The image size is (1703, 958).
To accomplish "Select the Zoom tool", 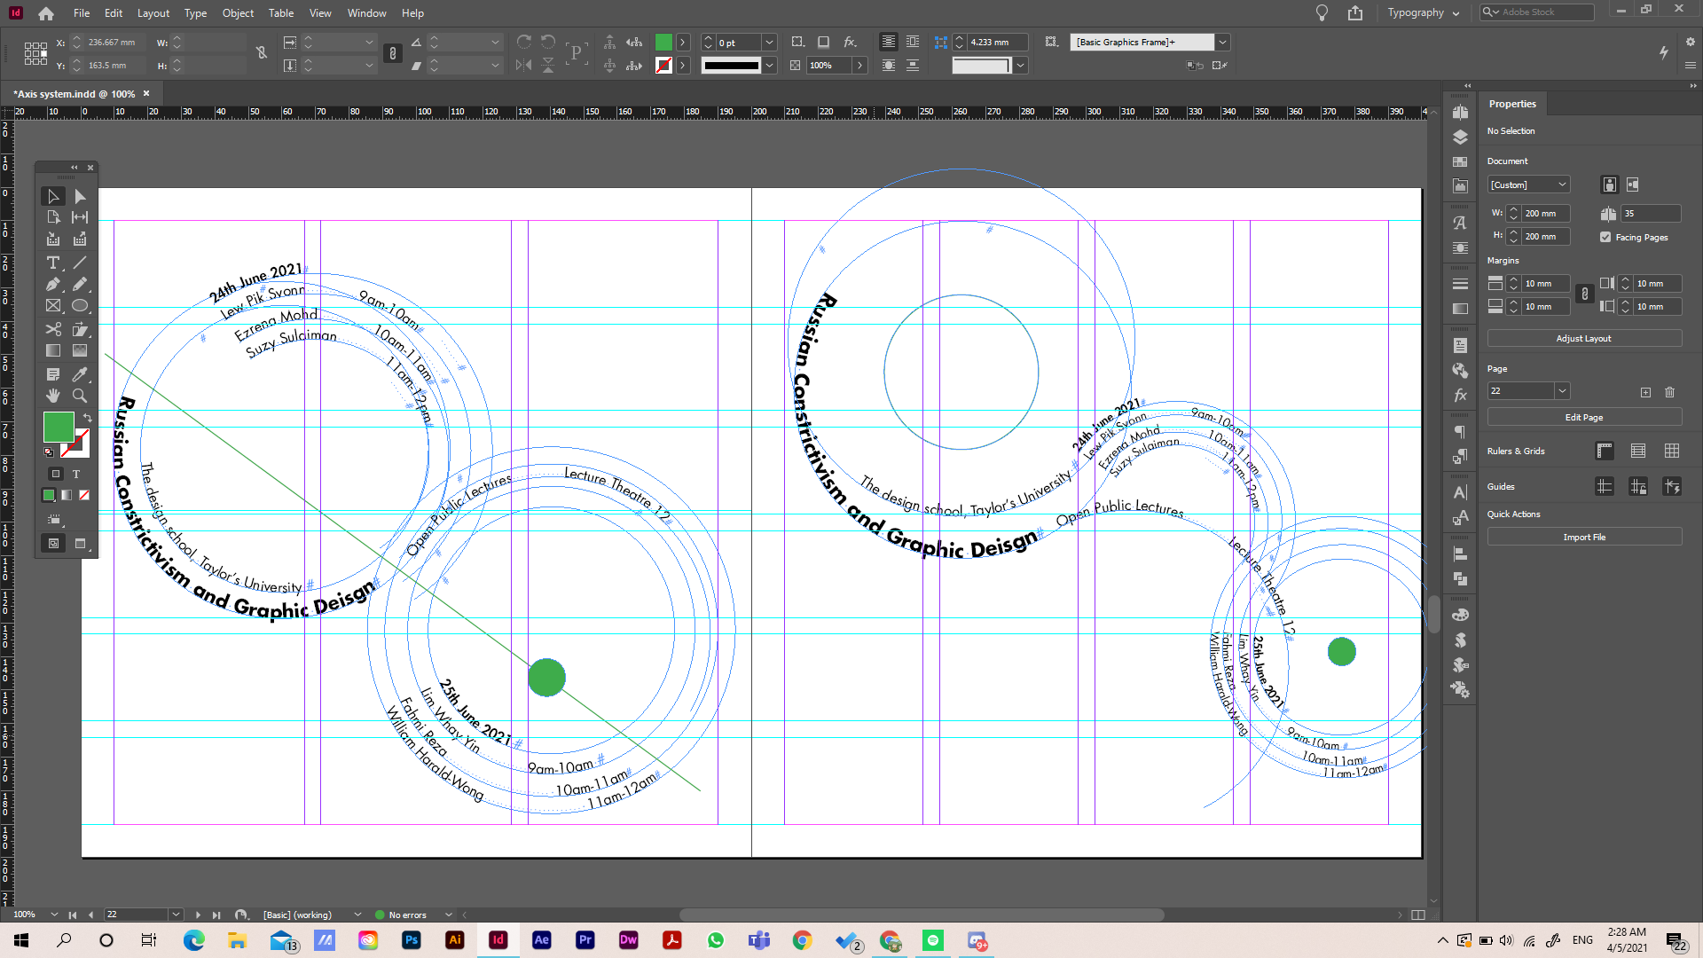I will click(79, 396).
